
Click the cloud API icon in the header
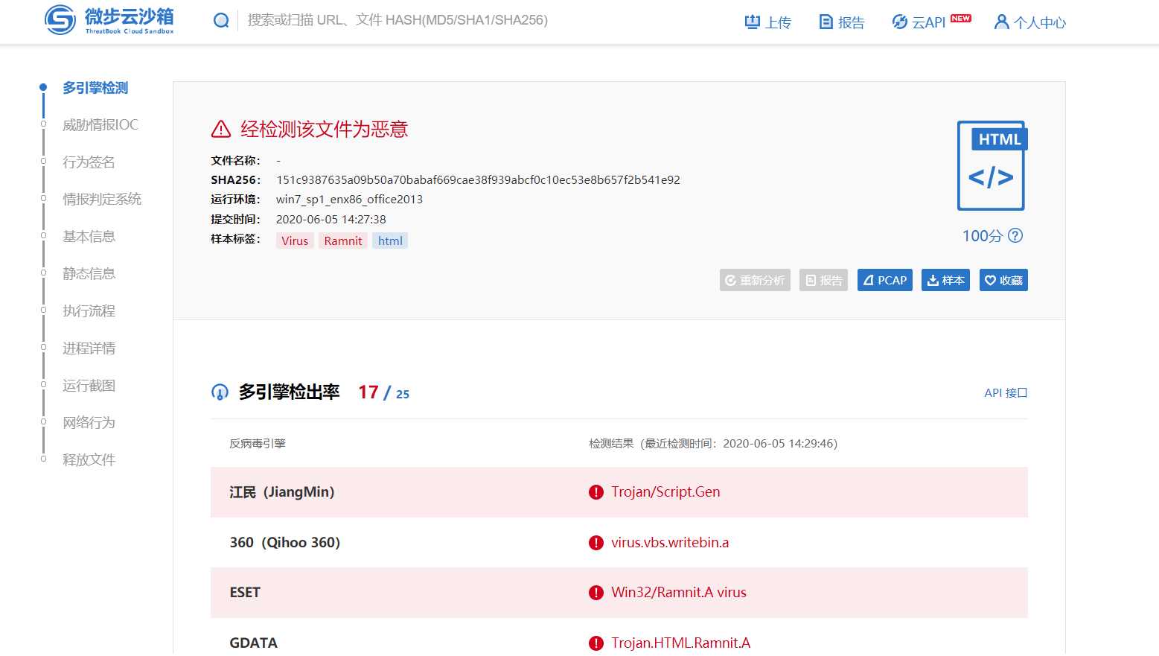point(900,22)
